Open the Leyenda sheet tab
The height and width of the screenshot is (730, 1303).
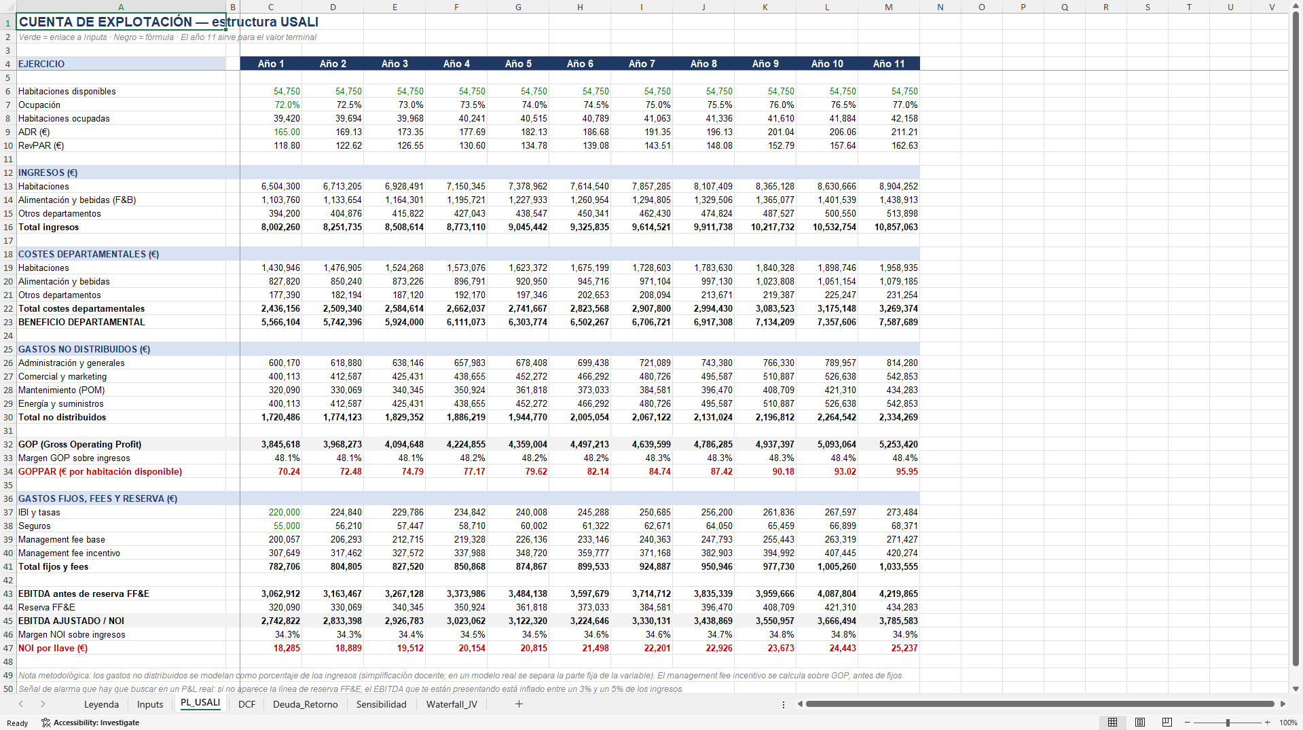click(x=101, y=704)
